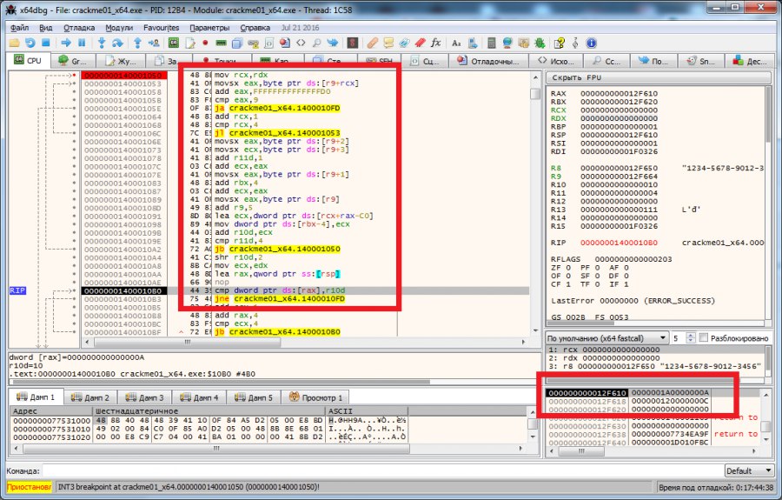Open the Файл menu

(19, 28)
